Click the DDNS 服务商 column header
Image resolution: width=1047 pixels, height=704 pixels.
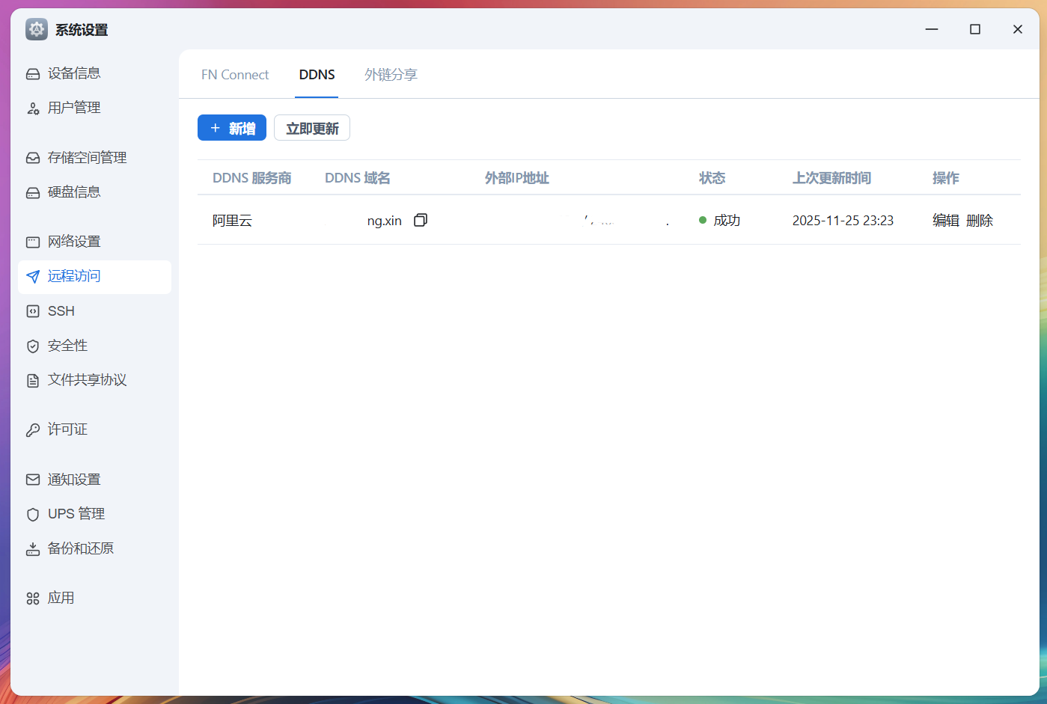(252, 178)
